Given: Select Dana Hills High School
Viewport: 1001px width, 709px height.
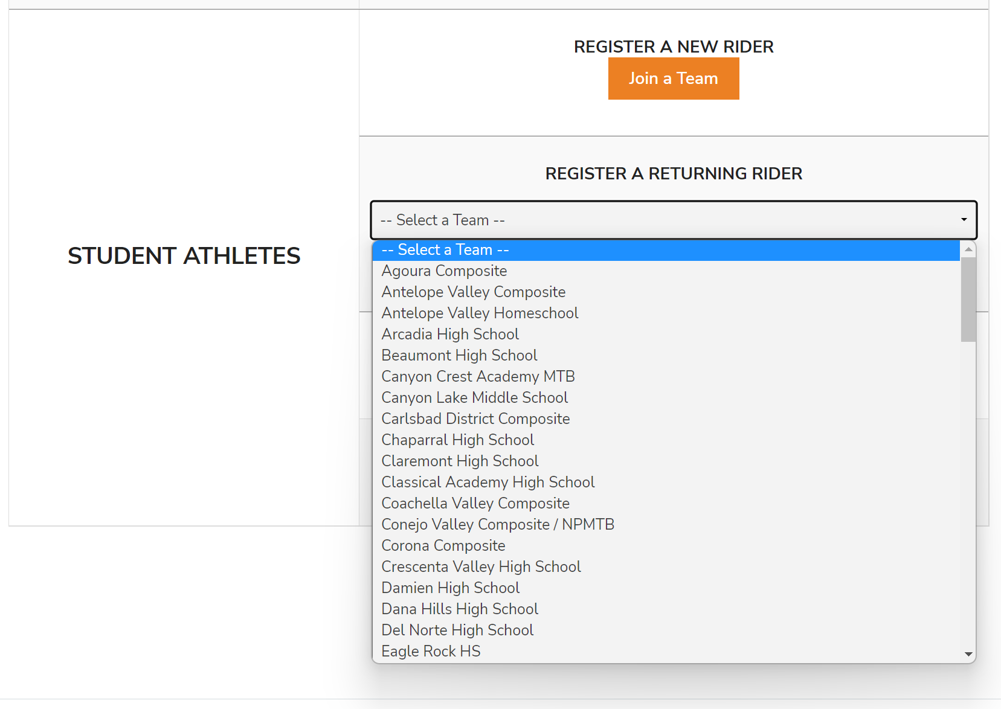Looking at the screenshot, I should [460, 609].
